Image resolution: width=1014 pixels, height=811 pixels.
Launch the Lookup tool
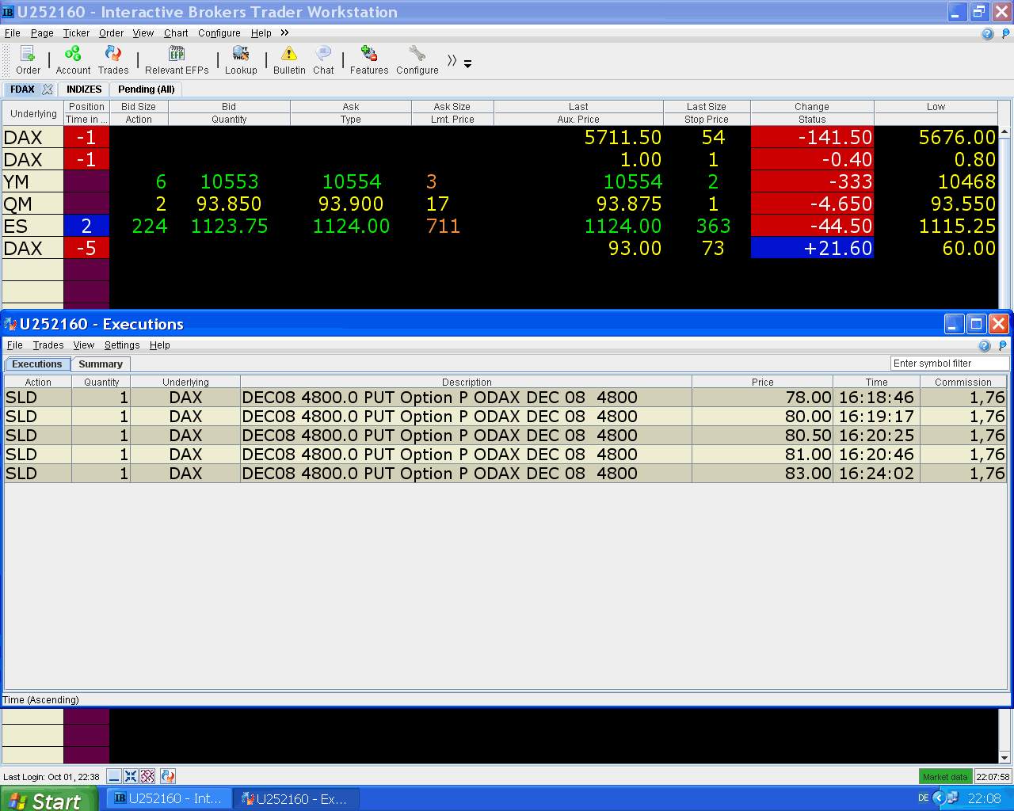241,60
